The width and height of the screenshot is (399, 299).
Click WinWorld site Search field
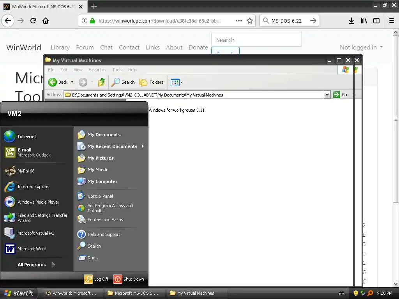[x=256, y=40]
